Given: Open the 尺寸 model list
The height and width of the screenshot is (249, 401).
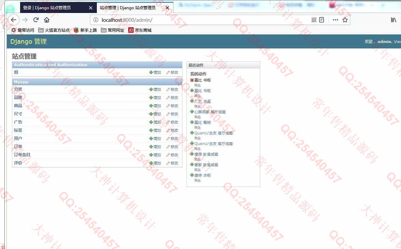Looking at the screenshot, I should coord(18,114).
